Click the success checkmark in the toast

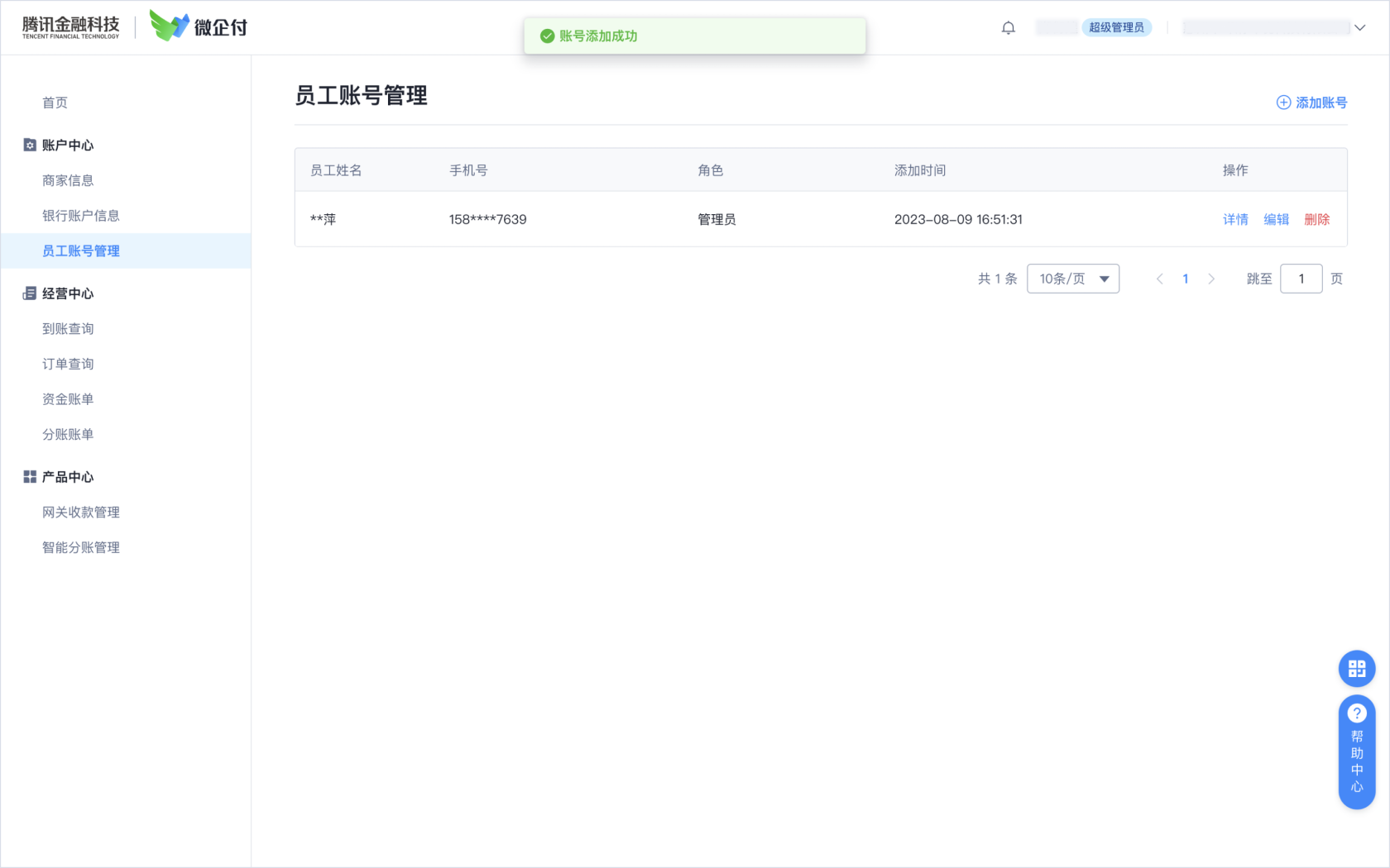(547, 36)
